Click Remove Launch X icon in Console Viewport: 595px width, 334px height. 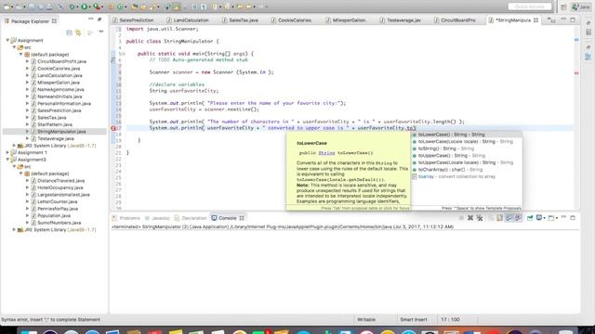pyautogui.click(x=470, y=218)
